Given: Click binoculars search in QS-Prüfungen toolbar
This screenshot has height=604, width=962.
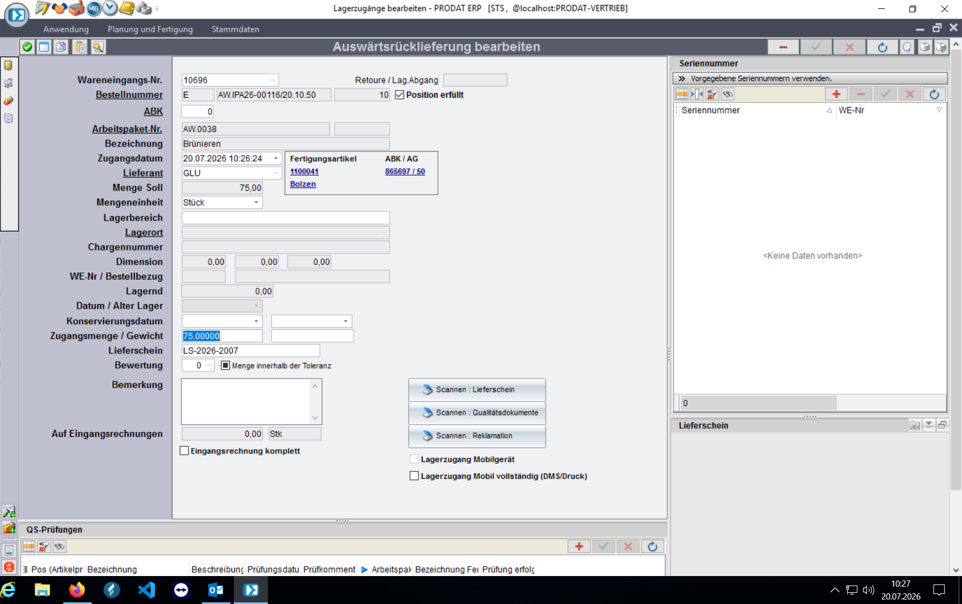Looking at the screenshot, I should (59, 546).
